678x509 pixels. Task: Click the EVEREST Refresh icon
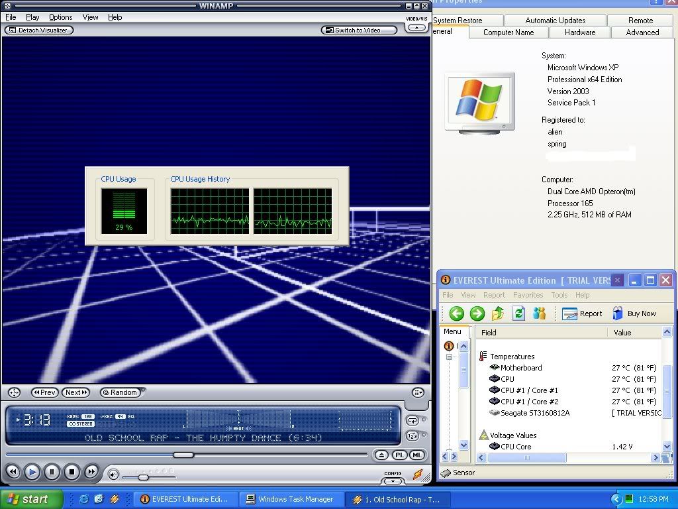(518, 313)
